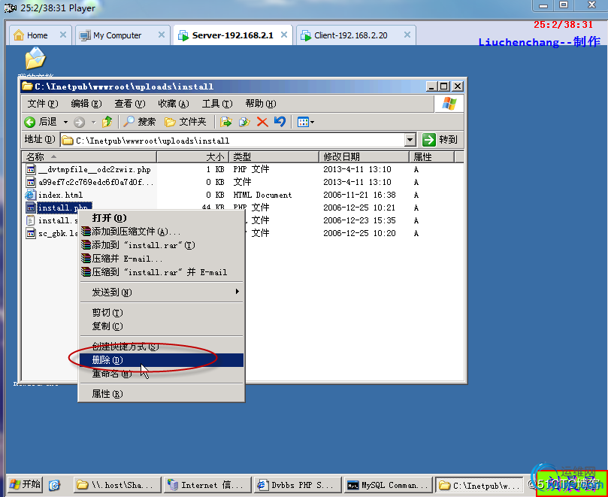Expand the Views dropdown arrow
The image size is (608, 497).
click(312, 123)
